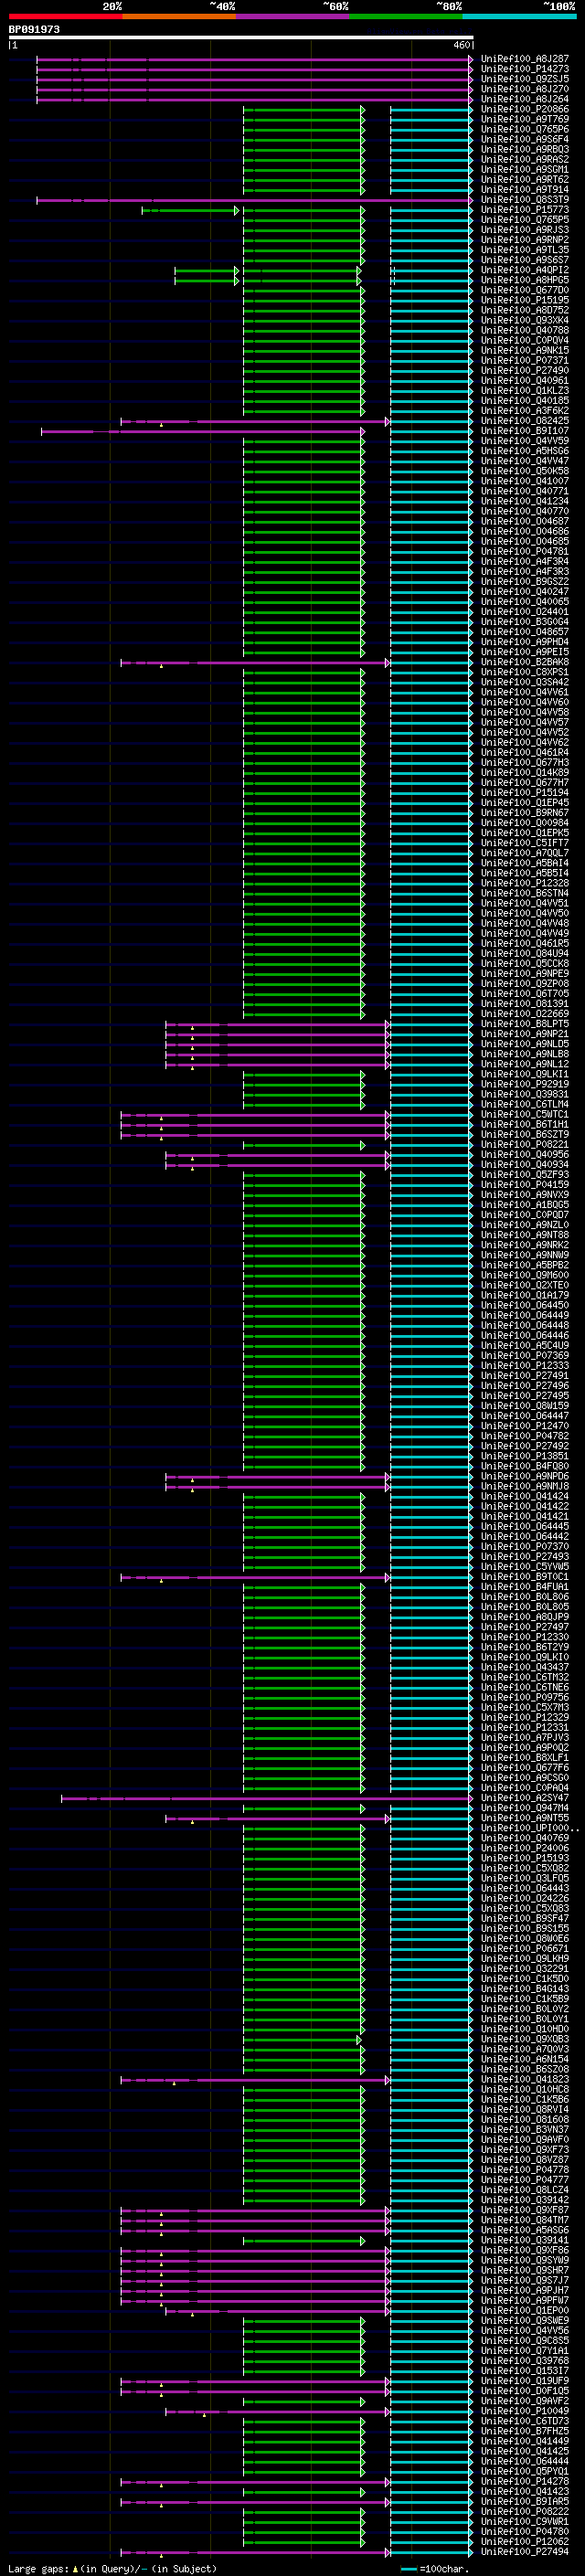Select UniRef100_O22669 label
Viewport: 585px width, 2576px height.
[525, 1015]
